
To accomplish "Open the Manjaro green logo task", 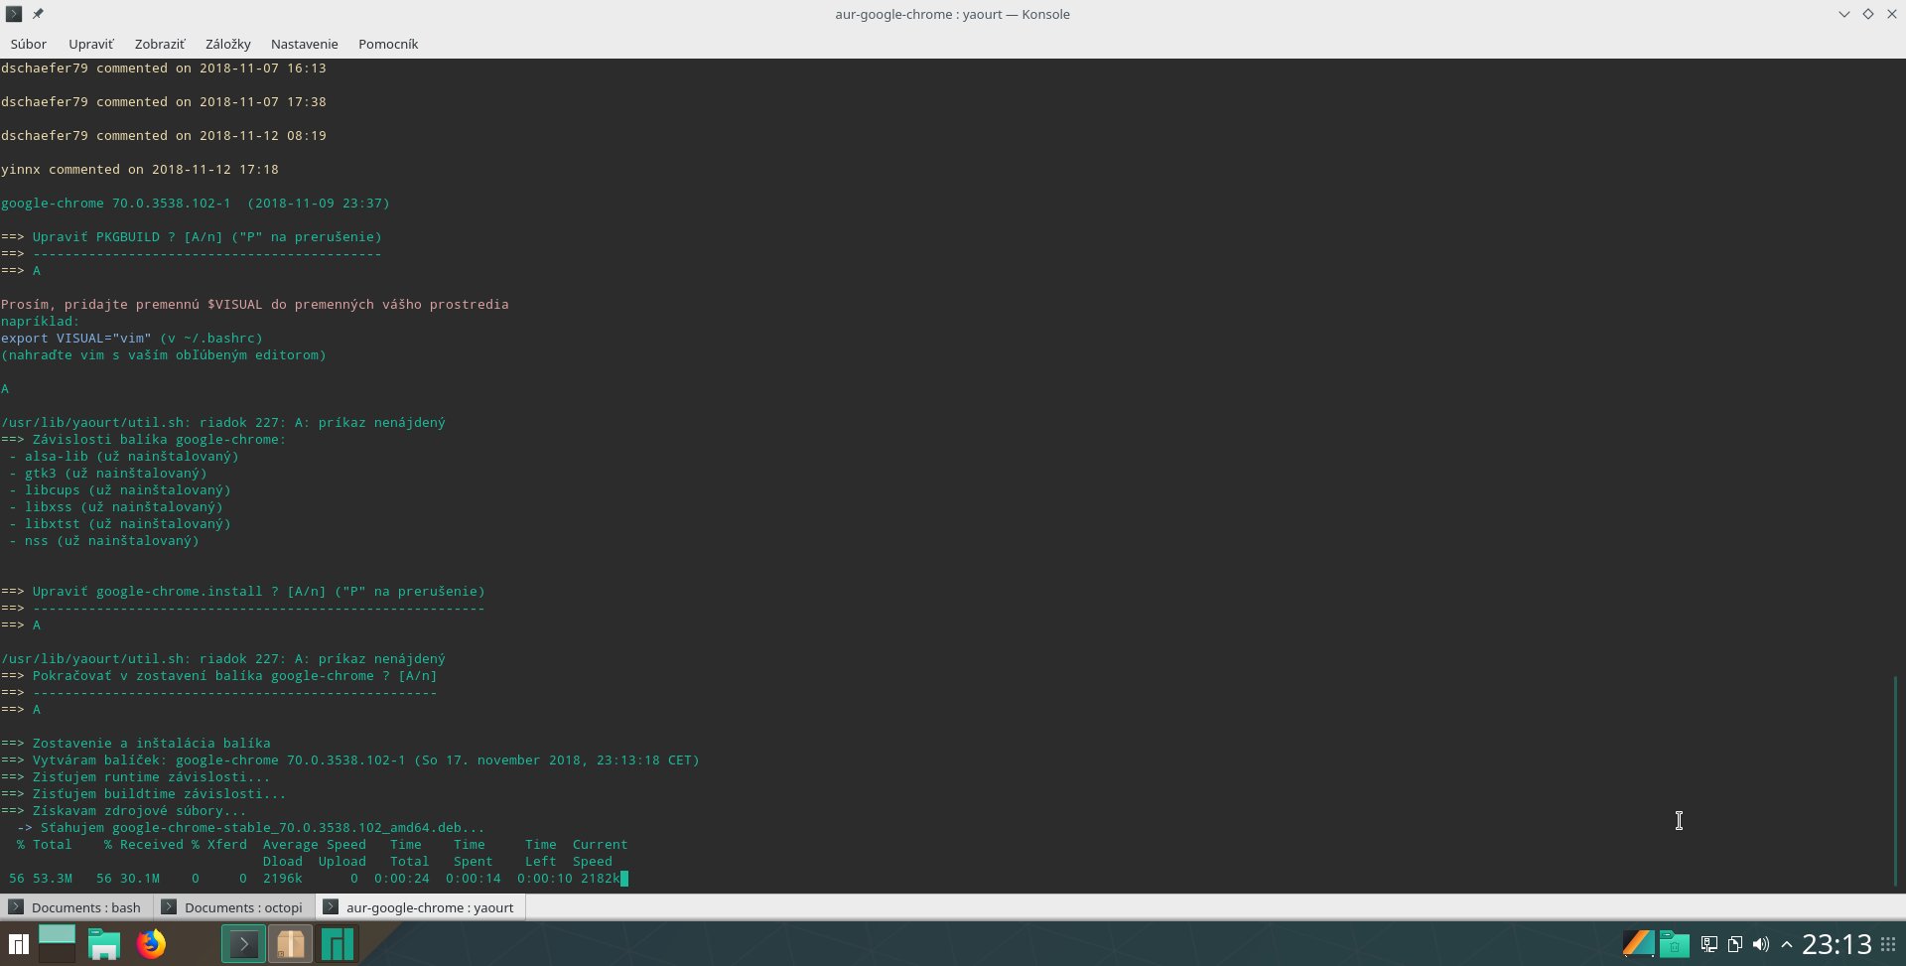I will tap(338, 944).
